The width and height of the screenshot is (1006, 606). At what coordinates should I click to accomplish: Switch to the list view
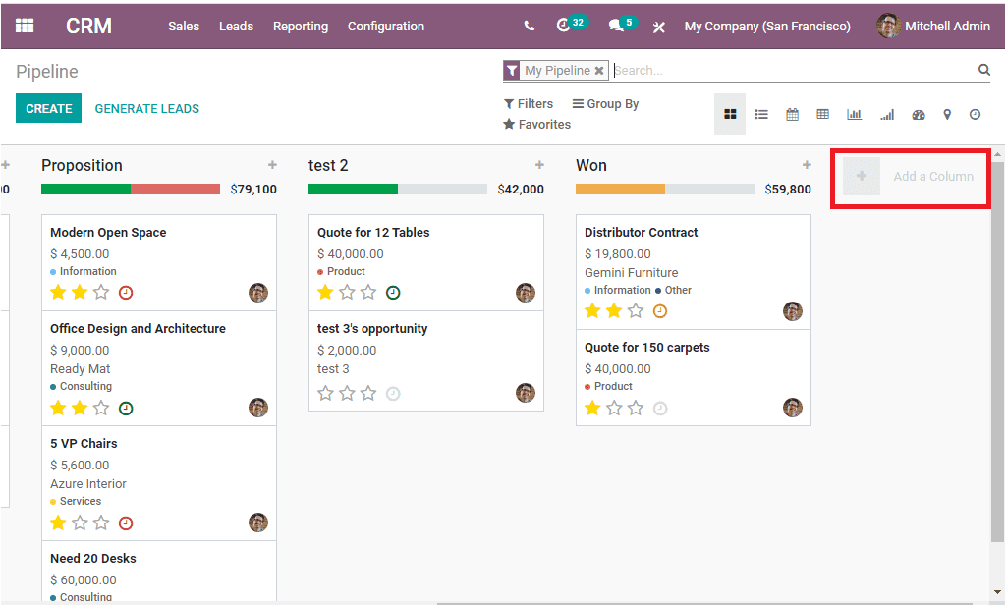click(x=761, y=114)
